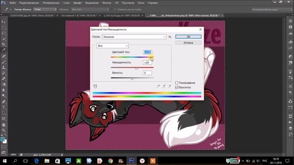Open the Layers panel icon
Image resolution: width=294 pixels, height=165 pixels.
point(290,128)
